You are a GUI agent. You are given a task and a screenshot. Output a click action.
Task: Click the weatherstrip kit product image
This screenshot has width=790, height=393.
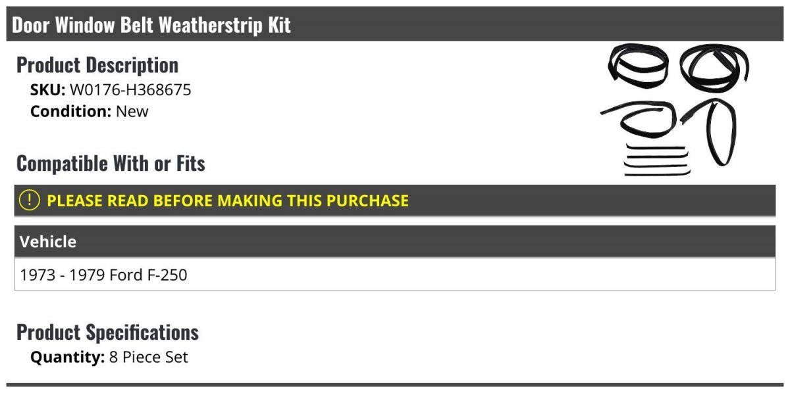point(675,110)
